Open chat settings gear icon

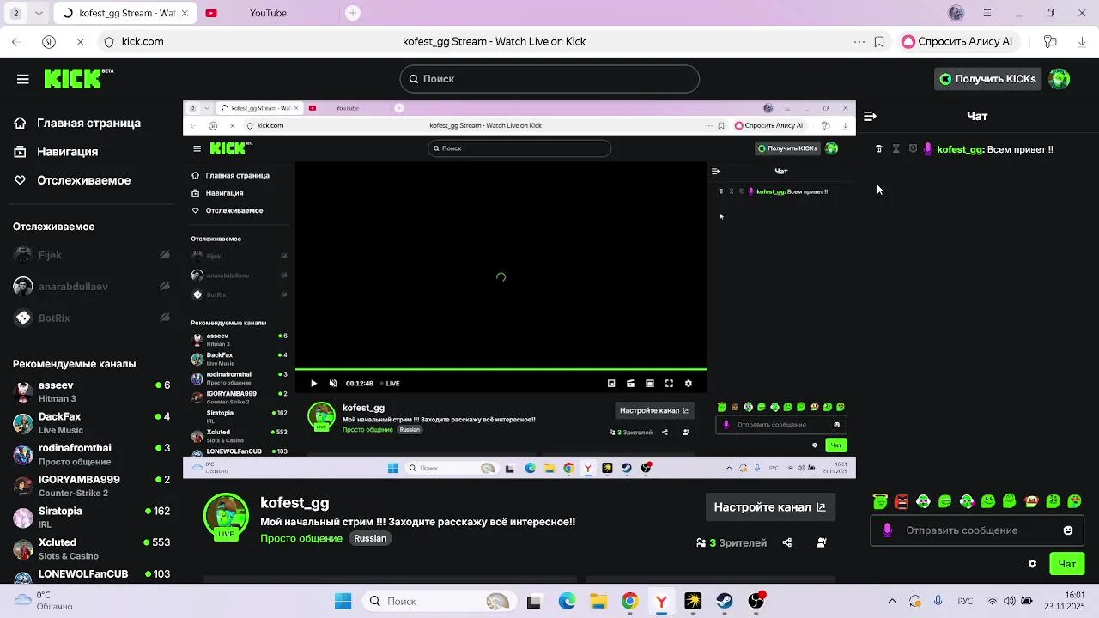coord(1032,564)
